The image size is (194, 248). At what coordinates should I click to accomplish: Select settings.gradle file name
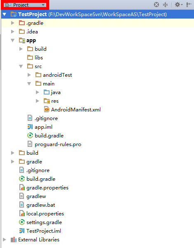44,222
